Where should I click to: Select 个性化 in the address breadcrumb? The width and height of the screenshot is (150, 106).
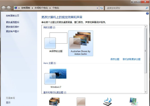pyautogui.click(x=56, y=8)
